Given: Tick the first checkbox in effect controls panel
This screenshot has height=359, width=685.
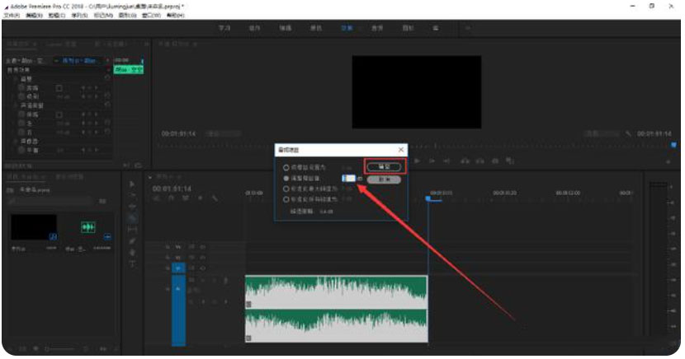Looking at the screenshot, I should (59, 87).
